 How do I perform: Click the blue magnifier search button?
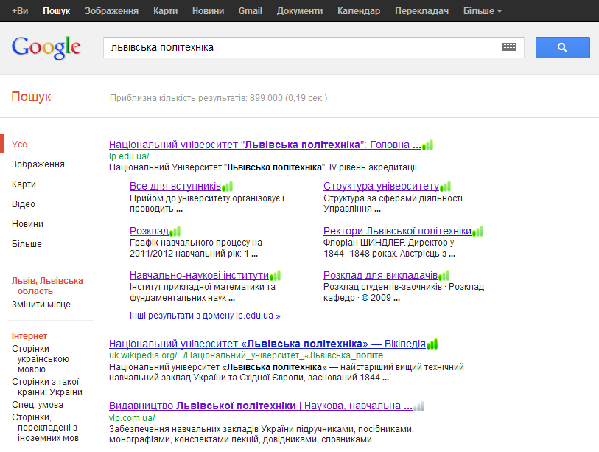pyautogui.click(x=562, y=47)
